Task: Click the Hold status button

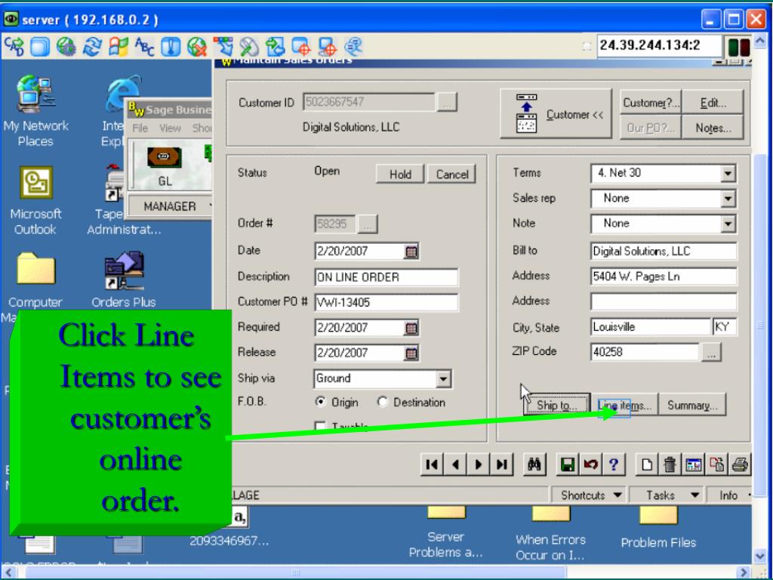Action: [400, 174]
